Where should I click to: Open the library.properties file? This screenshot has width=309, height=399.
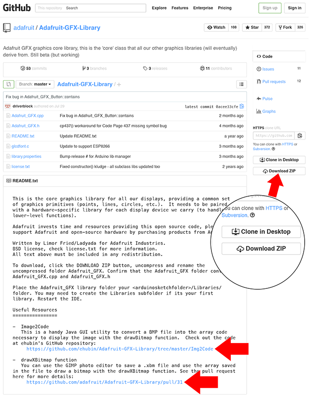click(27, 157)
